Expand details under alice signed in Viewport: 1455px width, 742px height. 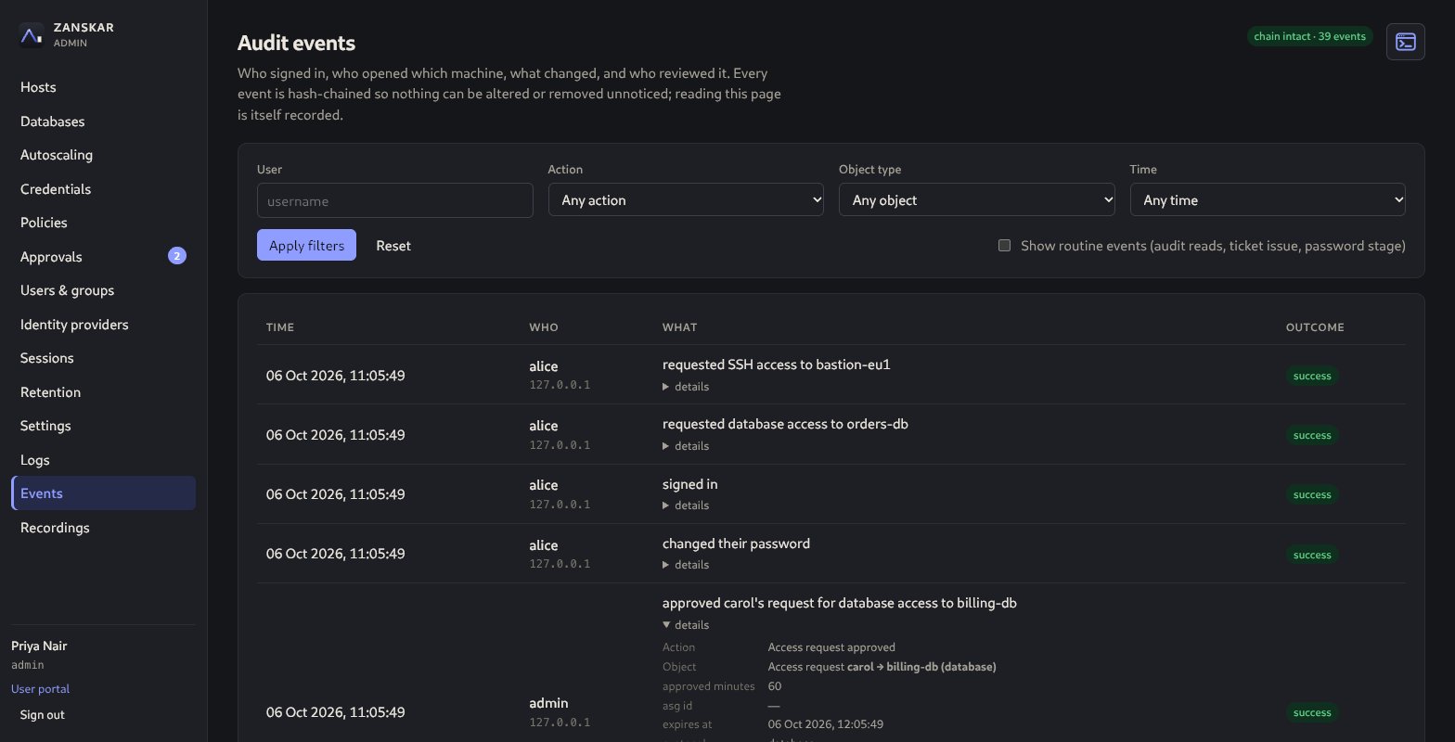click(686, 505)
